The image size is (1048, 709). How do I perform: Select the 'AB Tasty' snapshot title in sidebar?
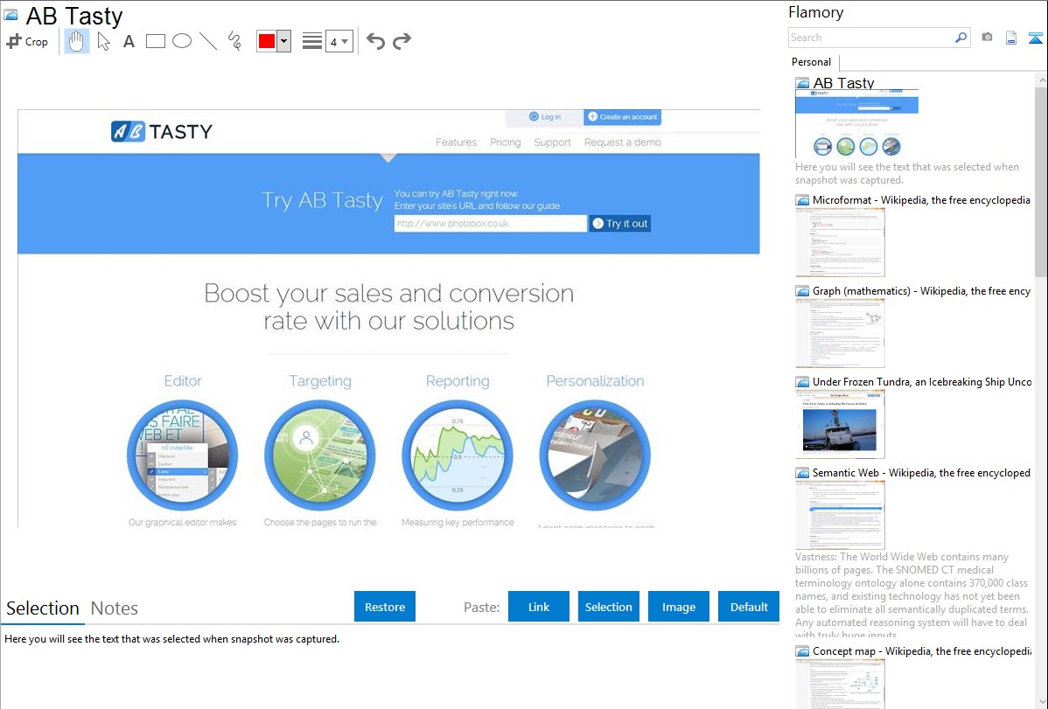[x=843, y=83]
